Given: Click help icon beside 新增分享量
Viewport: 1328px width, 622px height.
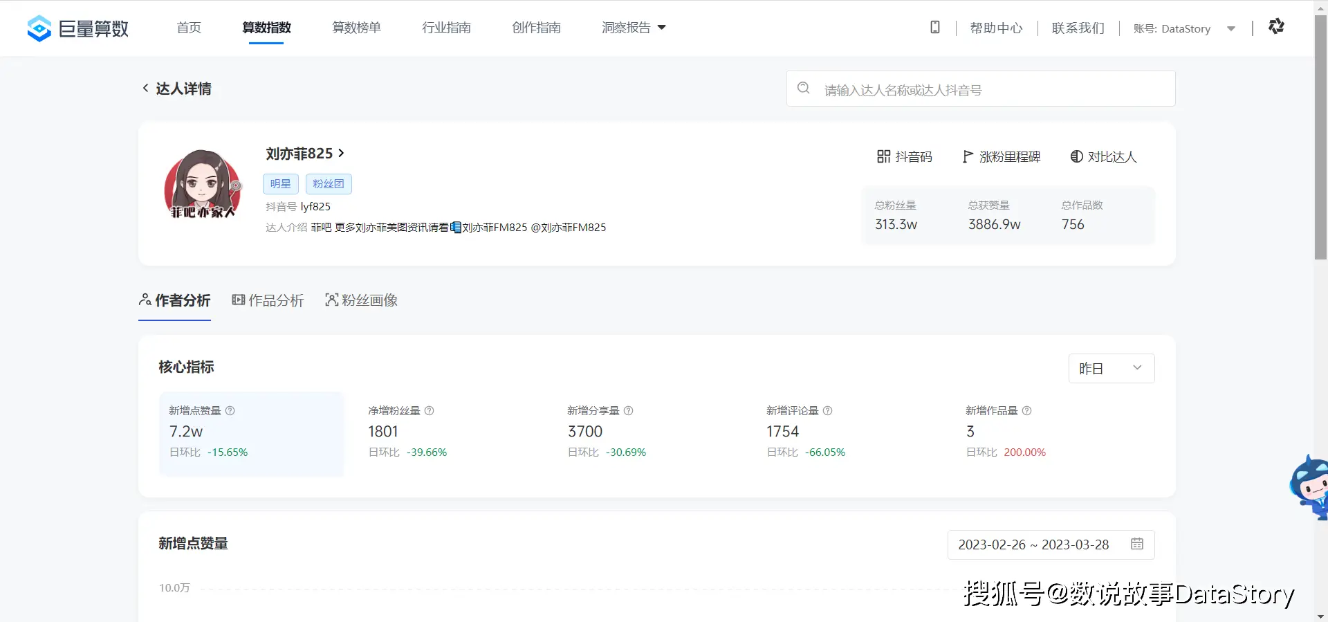Looking at the screenshot, I should (628, 410).
